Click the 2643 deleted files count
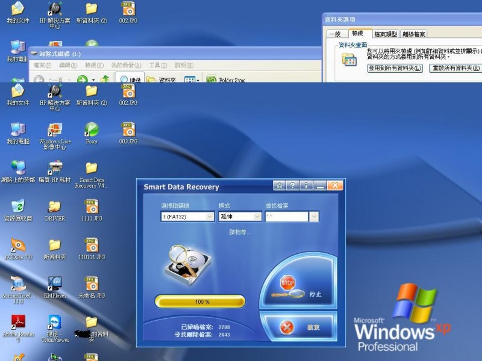Screen dimensions: 482x361 tap(224, 335)
